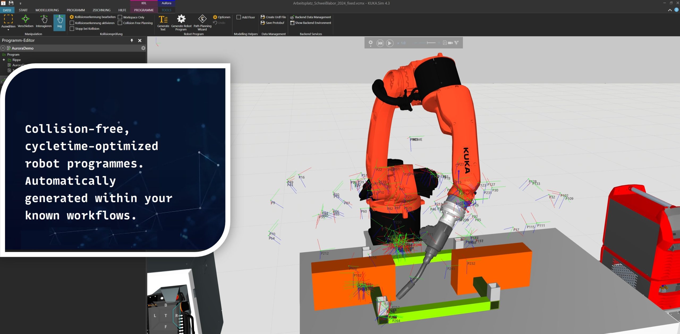
Task: Click the export to PDF icon
Action: tap(445, 43)
